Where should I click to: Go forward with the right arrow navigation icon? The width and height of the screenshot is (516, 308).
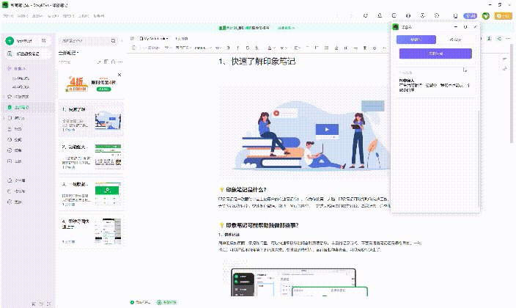click(351, 15)
